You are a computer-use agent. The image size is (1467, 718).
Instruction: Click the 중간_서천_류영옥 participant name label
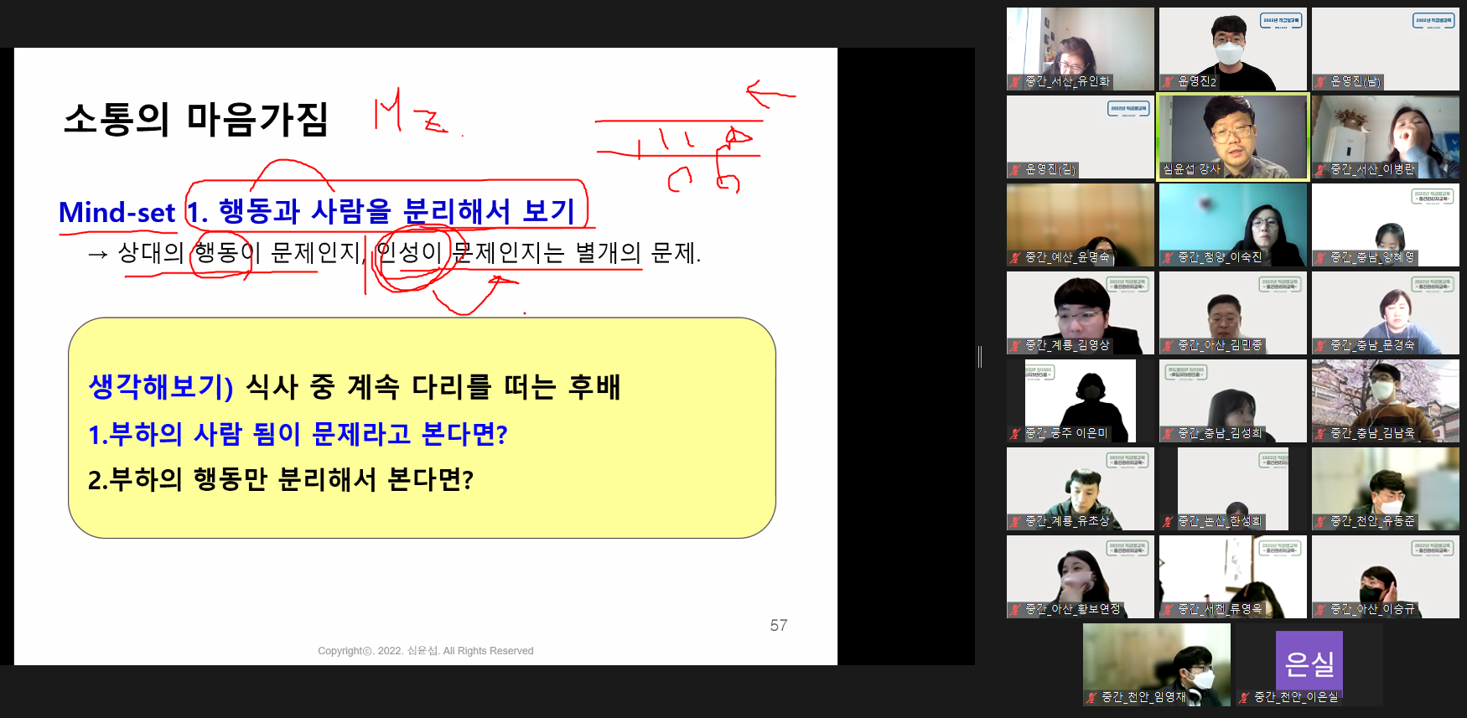(1219, 609)
